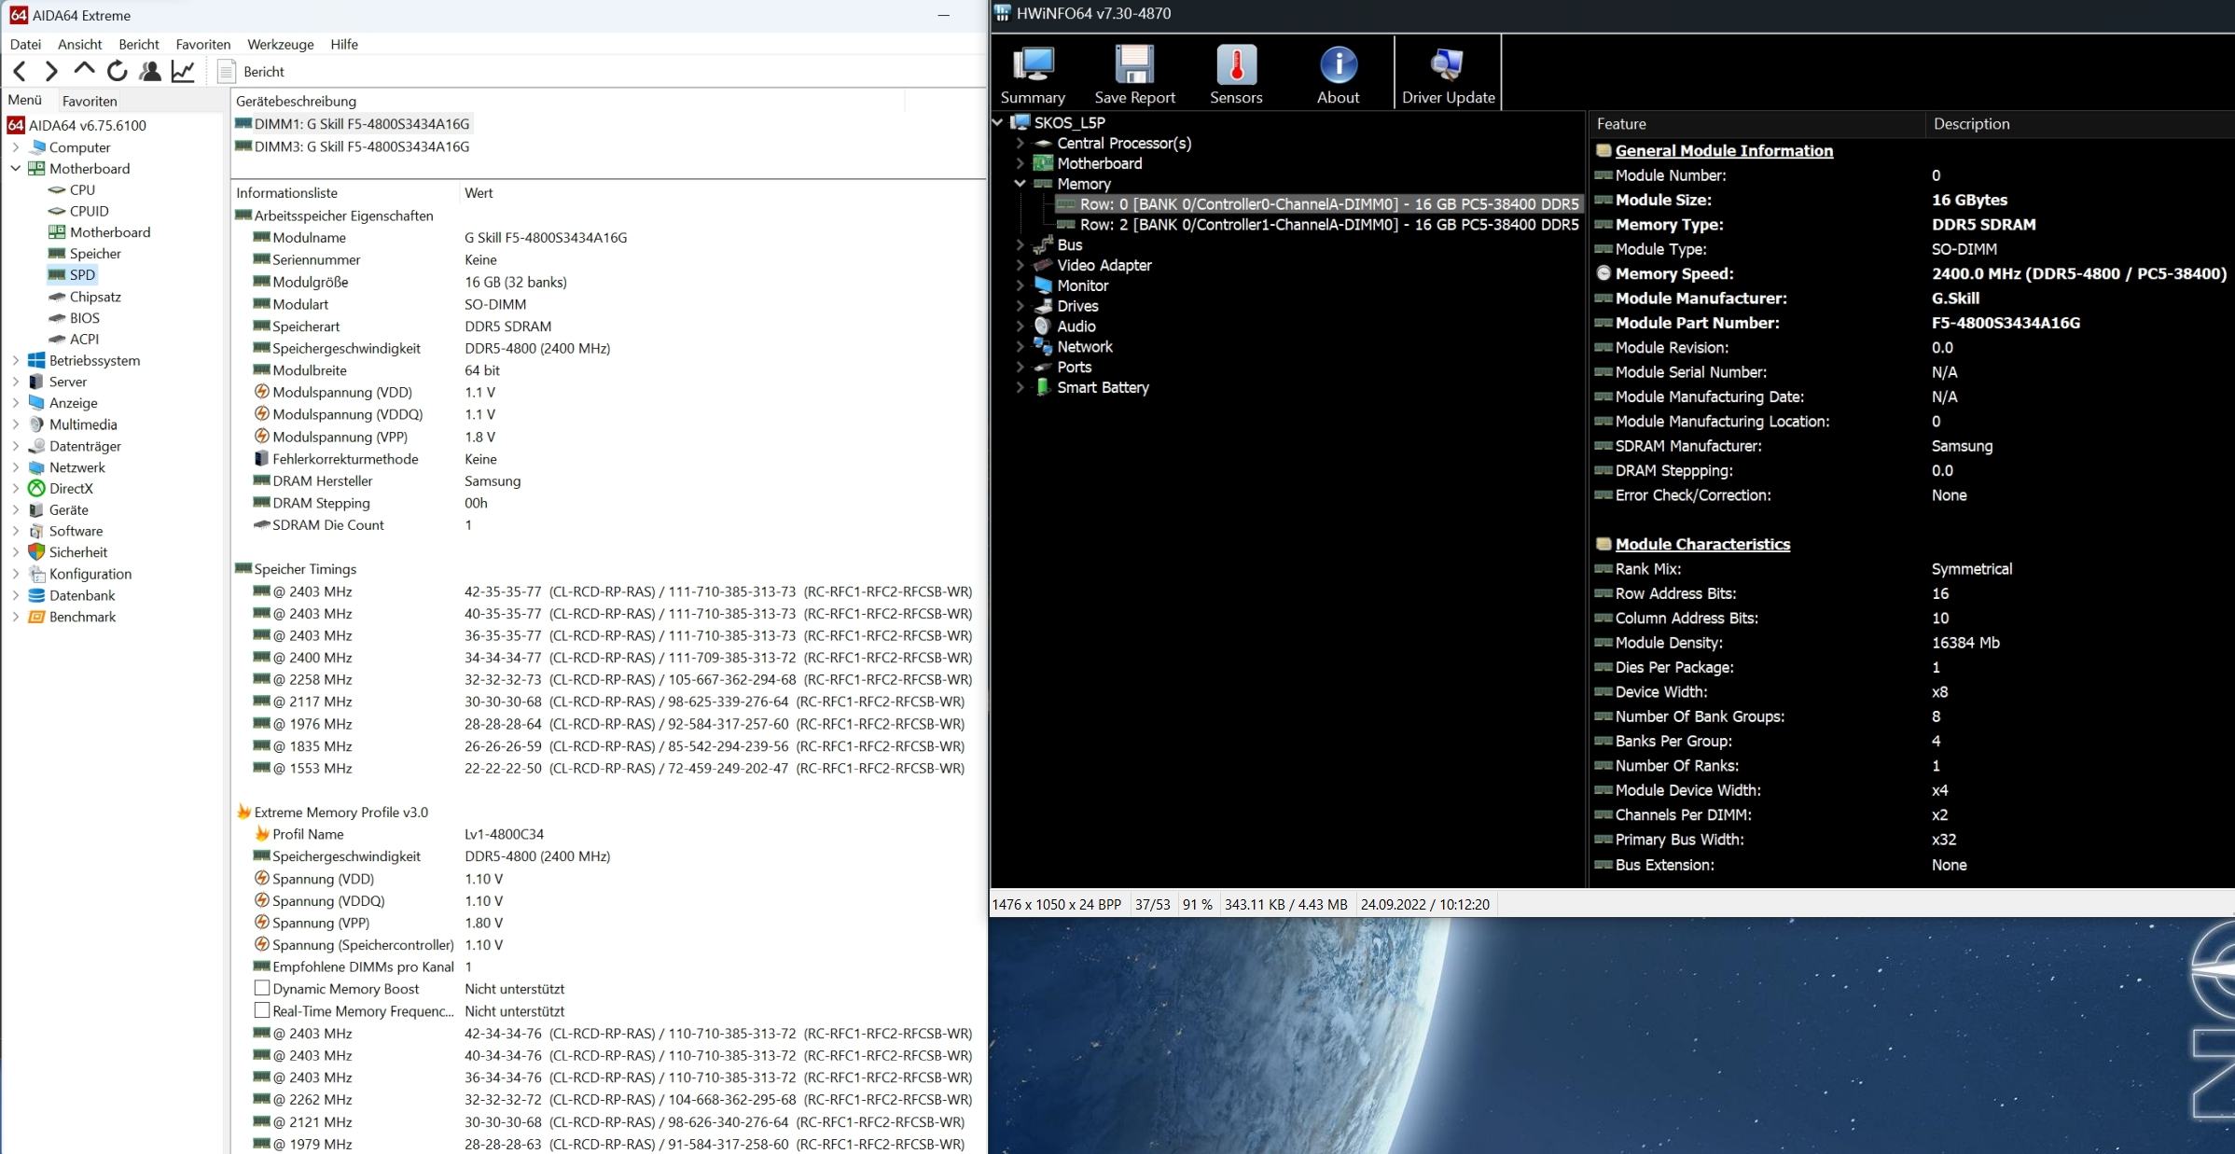
Task: Select the Sicherheit shield entry
Action: click(x=78, y=552)
